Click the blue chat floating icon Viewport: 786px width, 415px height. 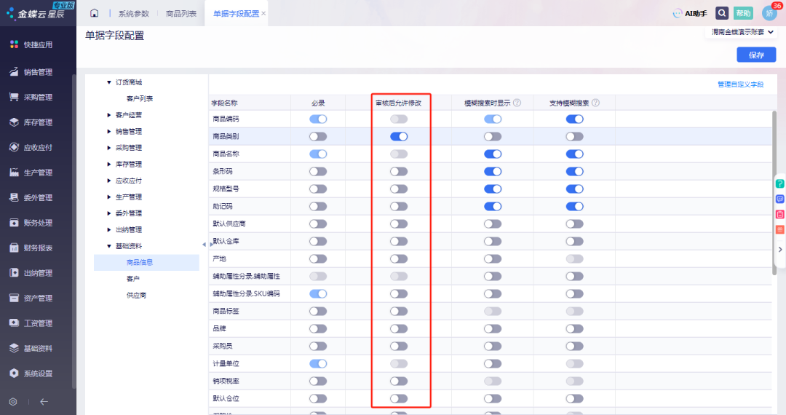point(780,199)
